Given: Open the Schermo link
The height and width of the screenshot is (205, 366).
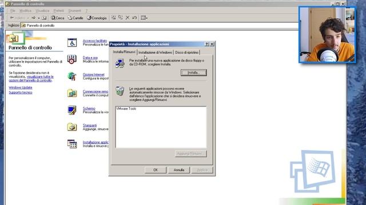Looking at the screenshot, I should pyautogui.click(x=89, y=109).
